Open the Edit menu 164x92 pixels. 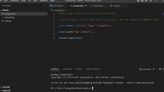[x=6, y=1]
